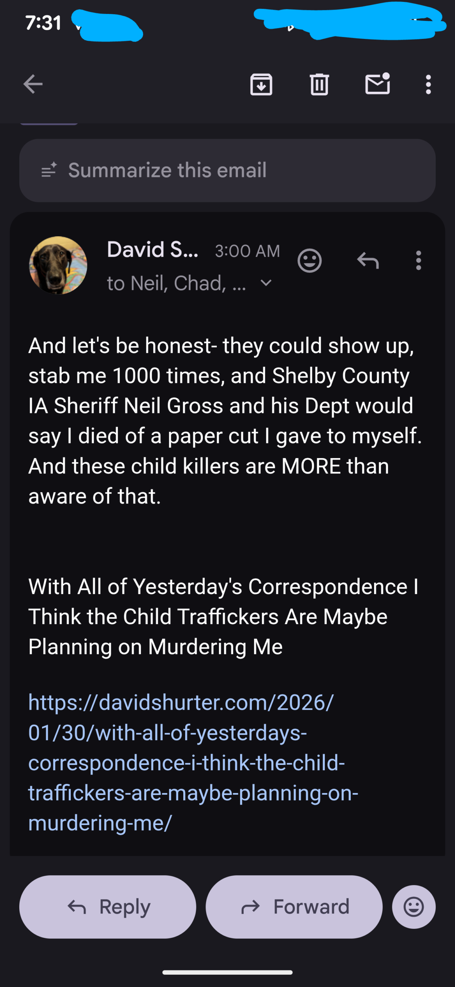The width and height of the screenshot is (455, 987).
Task: Tap the Android home gesture bar
Action: point(227,972)
